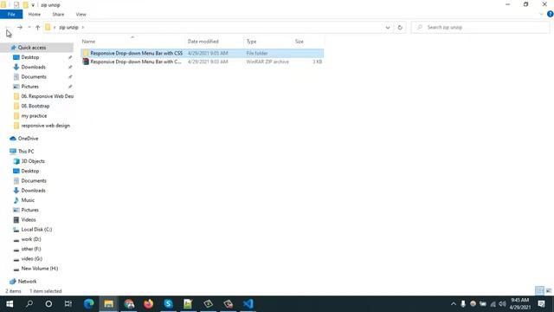Screen dimensions: 554x312
Task: Open the Share ribbon tab
Action: (x=58, y=15)
